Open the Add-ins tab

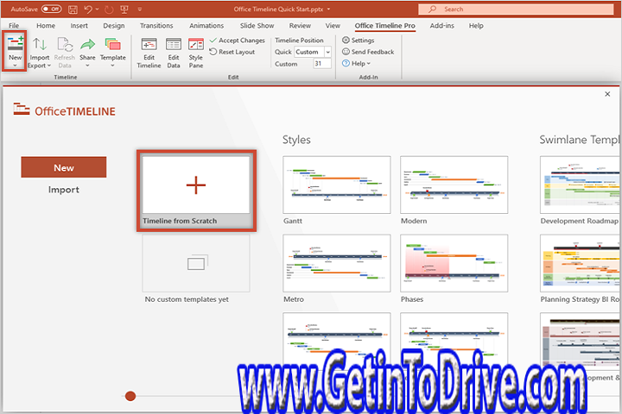click(442, 26)
